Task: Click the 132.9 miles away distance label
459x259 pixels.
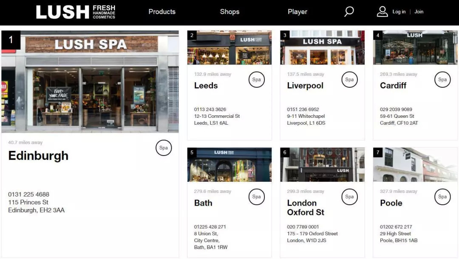Action: (213, 74)
